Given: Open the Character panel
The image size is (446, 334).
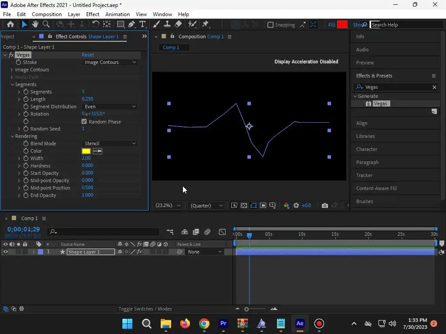Looking at the screenshot, I should [367, 149].
